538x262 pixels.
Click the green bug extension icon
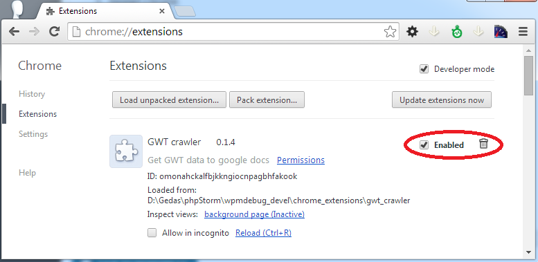point(457,32)
